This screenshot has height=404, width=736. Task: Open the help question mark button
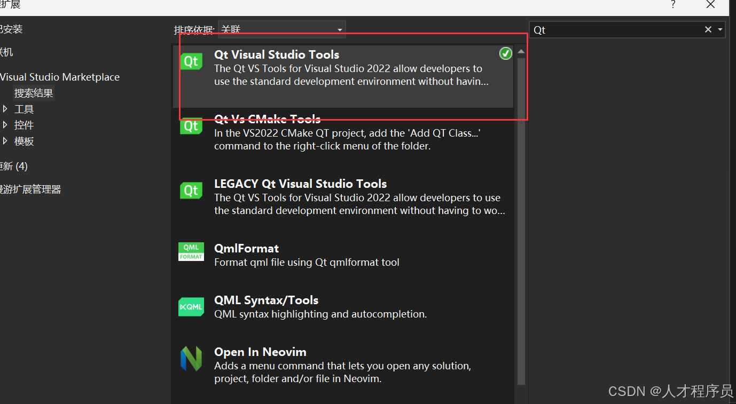[674, 5]
